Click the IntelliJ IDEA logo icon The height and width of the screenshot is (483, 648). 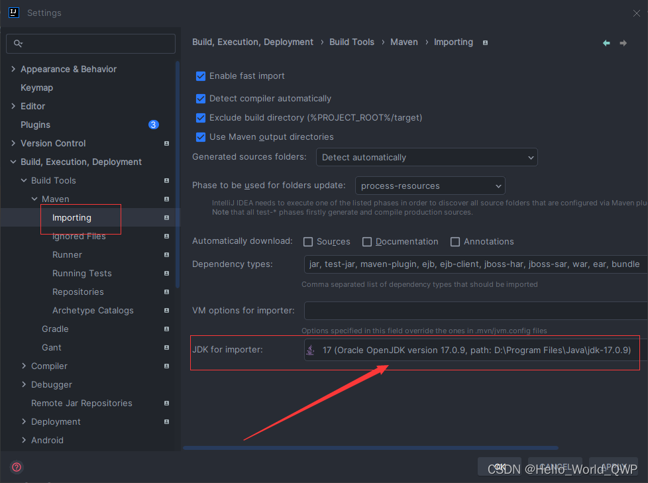(14, 13)
